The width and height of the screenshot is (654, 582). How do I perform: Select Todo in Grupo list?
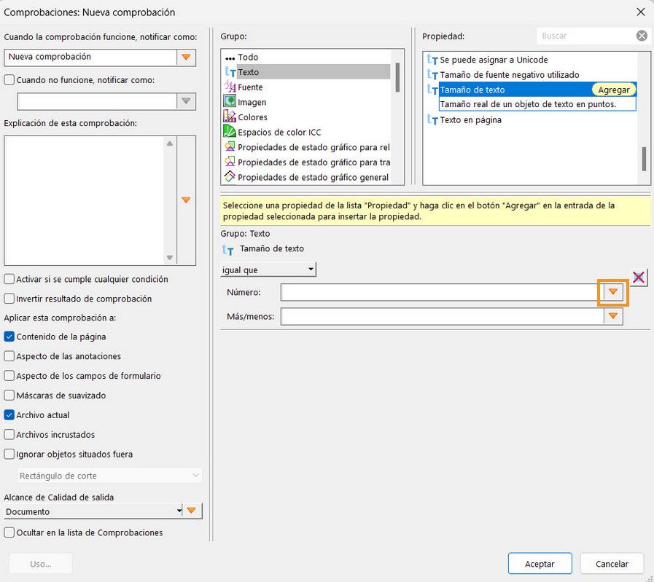tap(248, 57)
